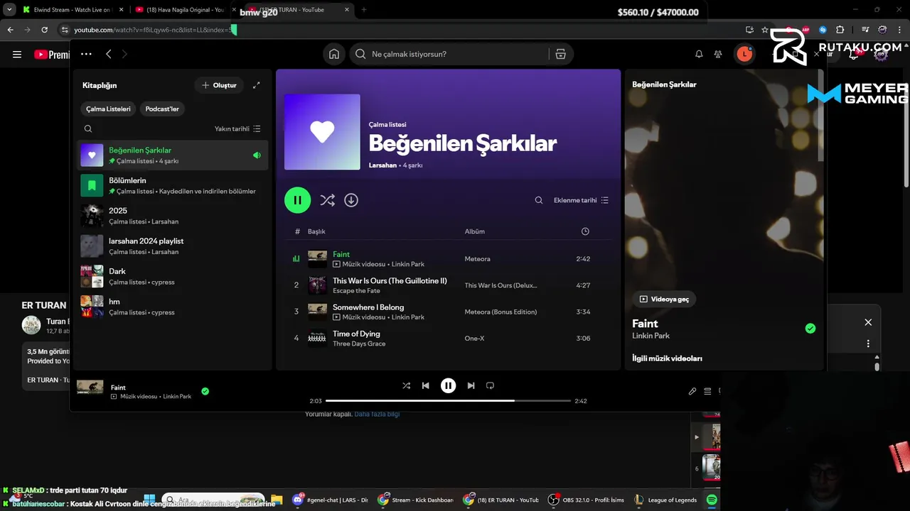Toggle shuffle in bottom player

pyautogui.click(x=406, y=385)
